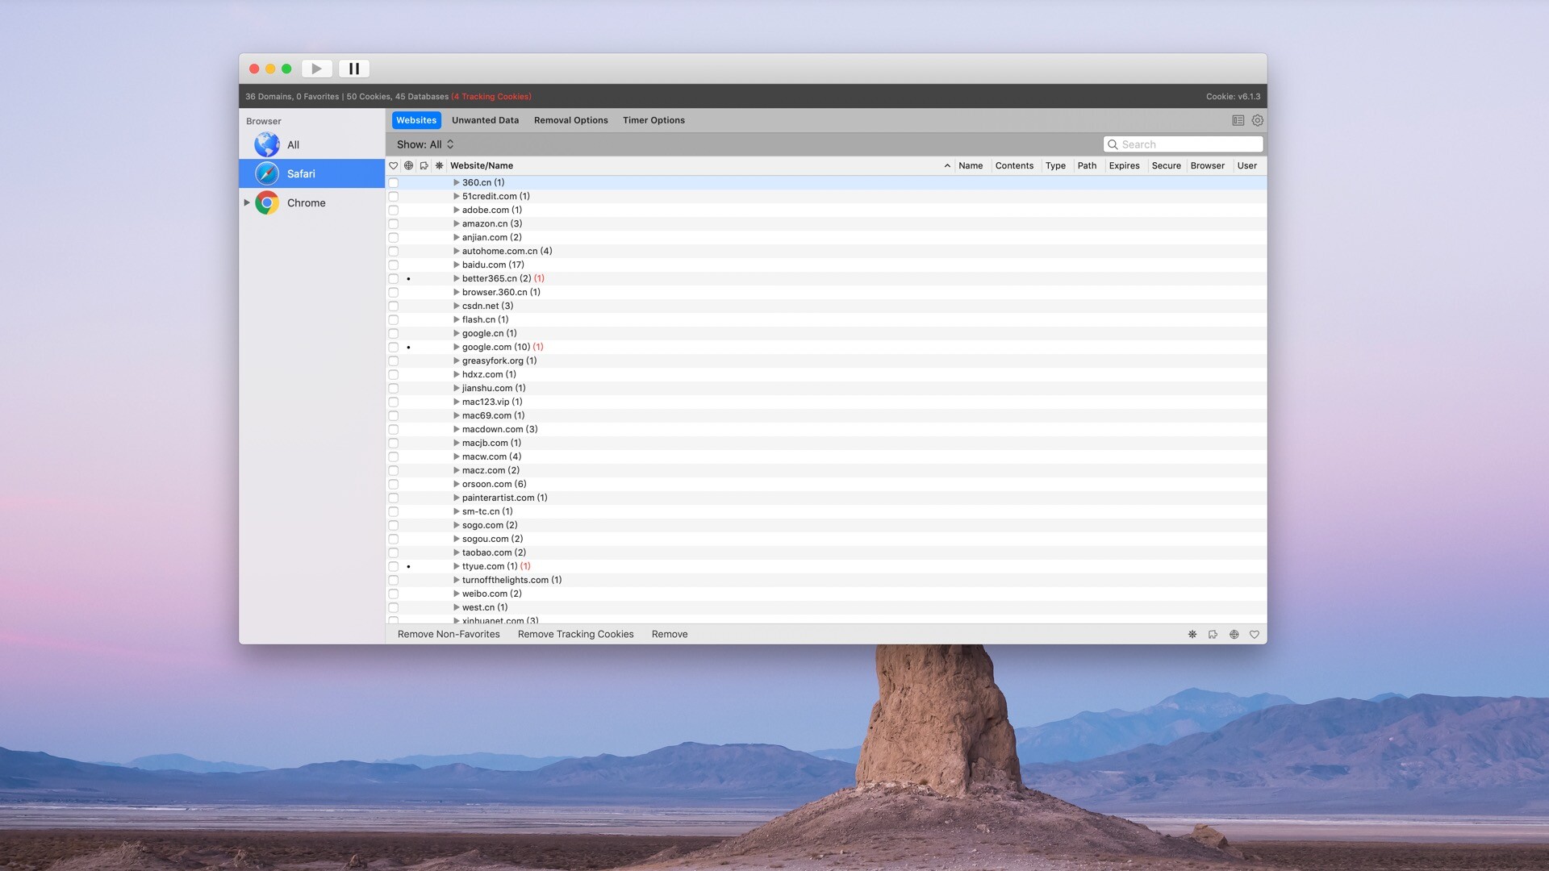Screen dimensions: 1549x871
Task: Click the magnifier icon in the search field
Action: click(x=1113, y=144)
